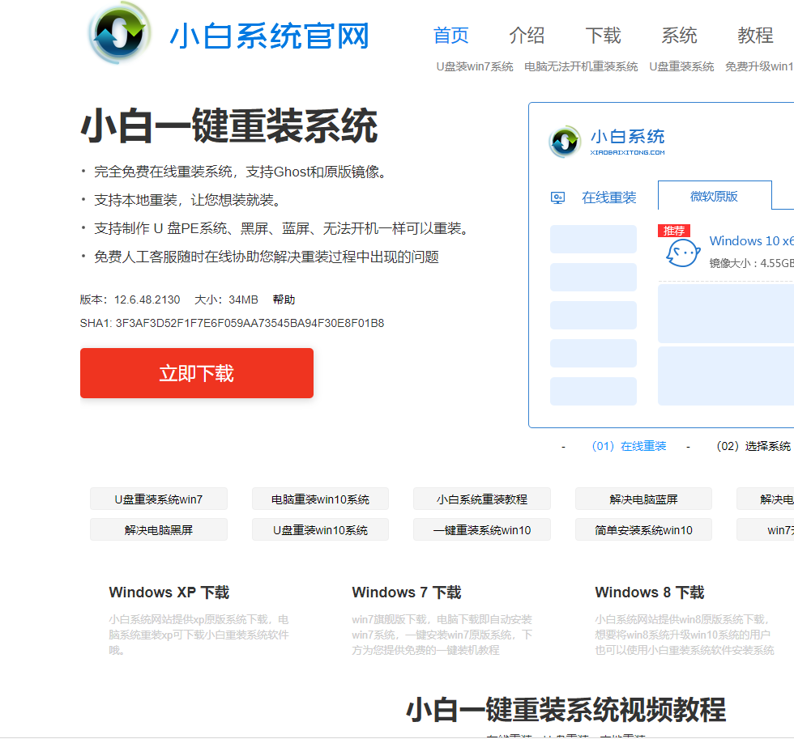Open the Windows XP 下载 heading
This screenshot has height=739, width=794.
[169, 592]
